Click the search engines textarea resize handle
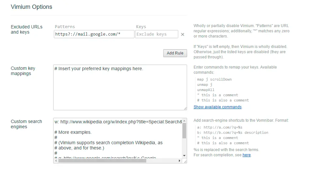The width and height of the screenshot is (332, 170). pyautogui.click(x=185, y=161)
